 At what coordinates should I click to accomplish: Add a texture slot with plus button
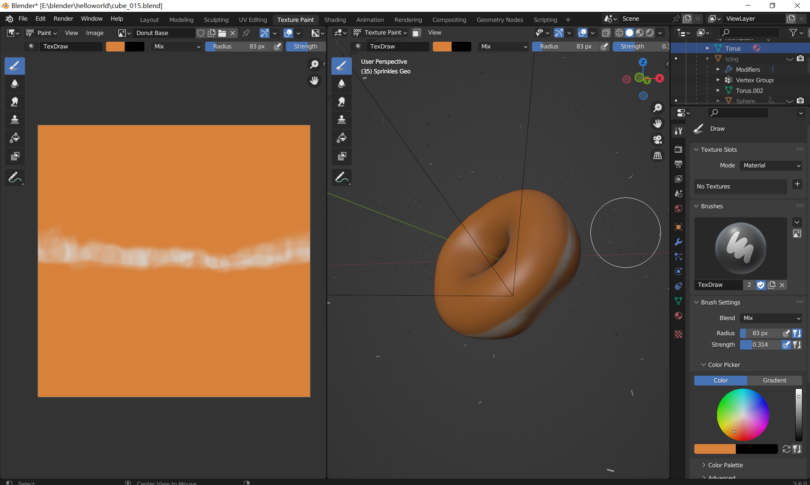coord(797,184)
